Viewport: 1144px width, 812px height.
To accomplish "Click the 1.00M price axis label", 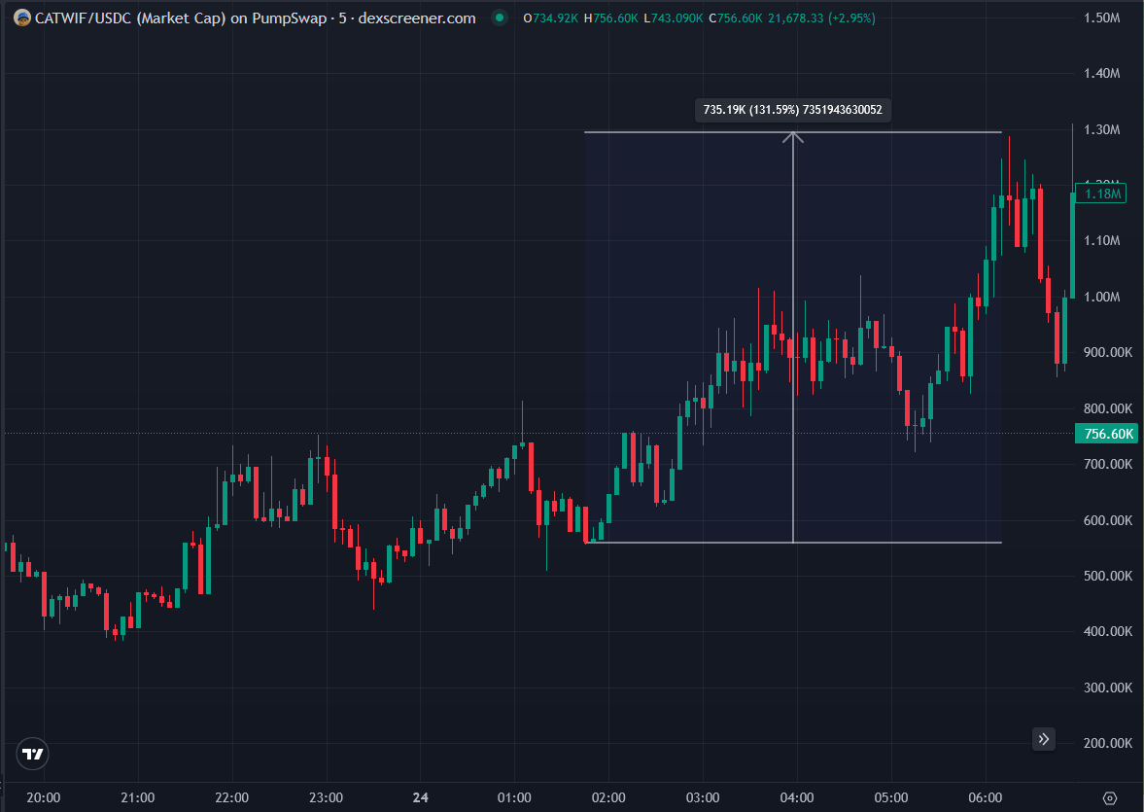I will pyautogui.click(x=1101, y=297).
